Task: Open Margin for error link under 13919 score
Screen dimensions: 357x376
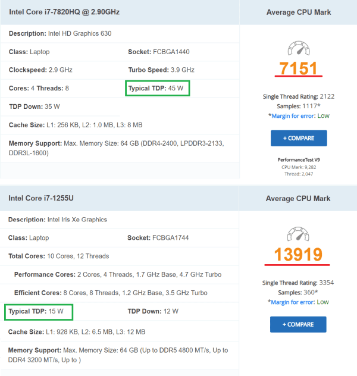Action: point(292,302)
